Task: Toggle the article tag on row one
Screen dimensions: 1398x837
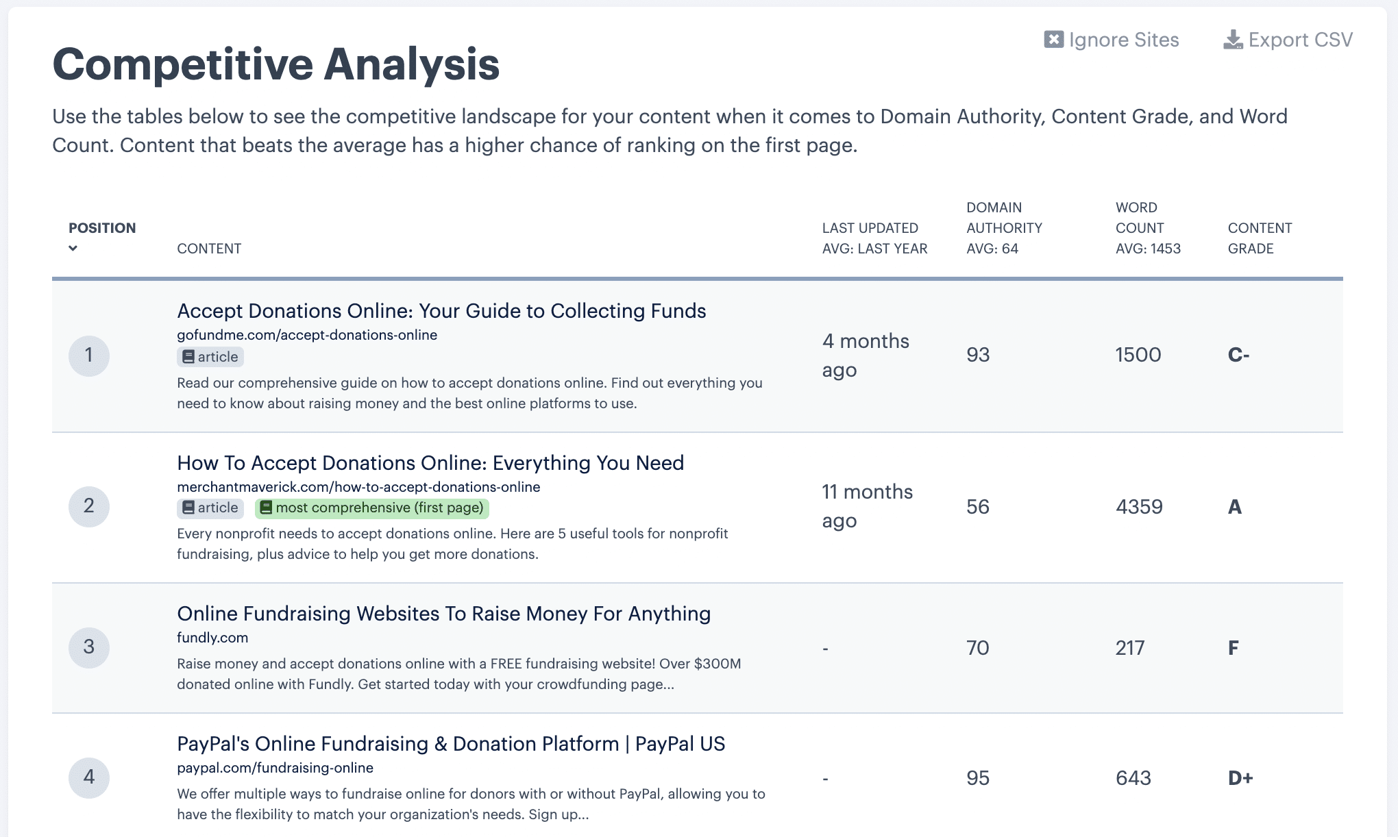Action: point(210,356)
